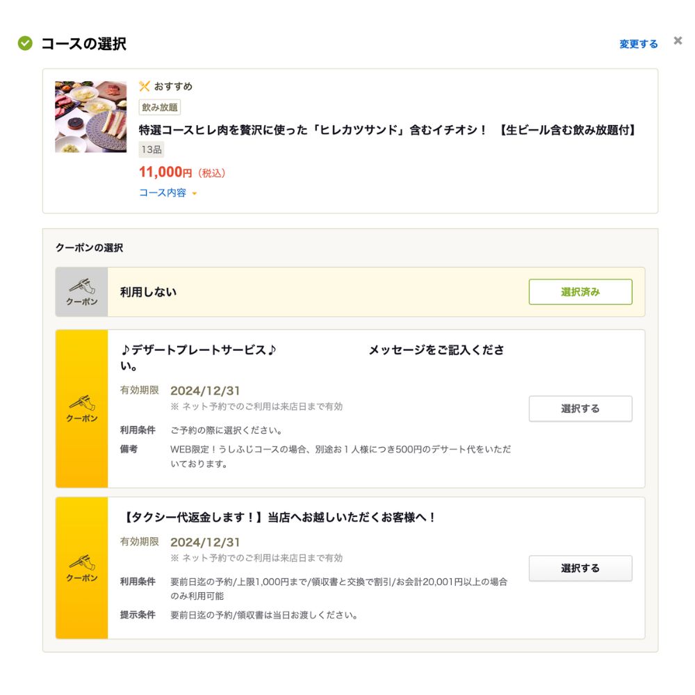Click the green checkmark beside コースの選択
Viewport: 695px width, 695px height.
[25, 44]
